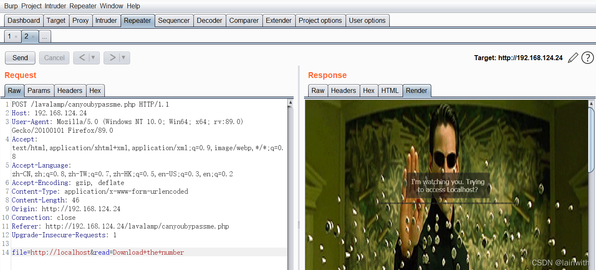This screenshot has height=270, width=596.
Task: Switch to the Decoder tab
Action: [x=210, y=20]
